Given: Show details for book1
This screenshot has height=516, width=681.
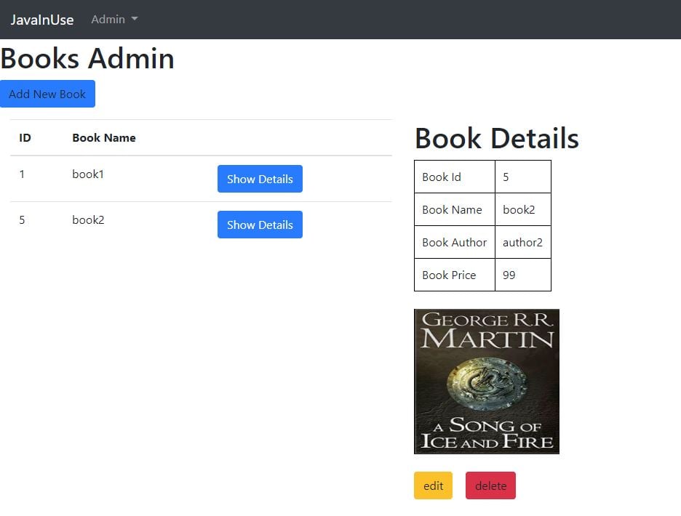Looking at the screenshot, I should click(x=260, y=179).
